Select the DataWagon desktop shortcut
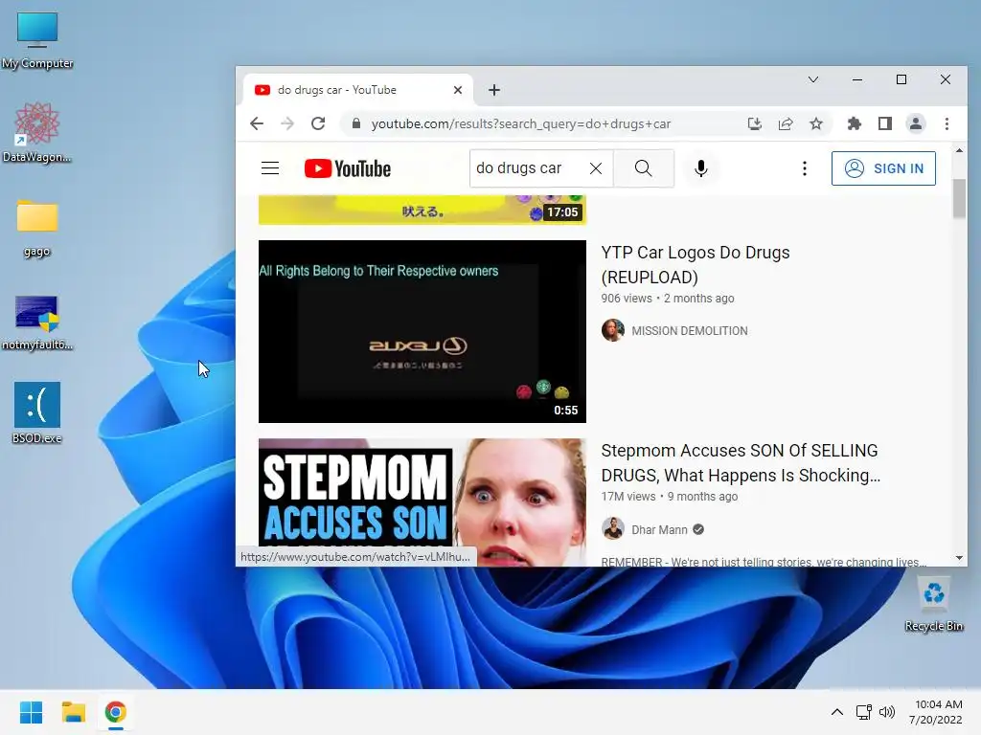 (37, 132)
